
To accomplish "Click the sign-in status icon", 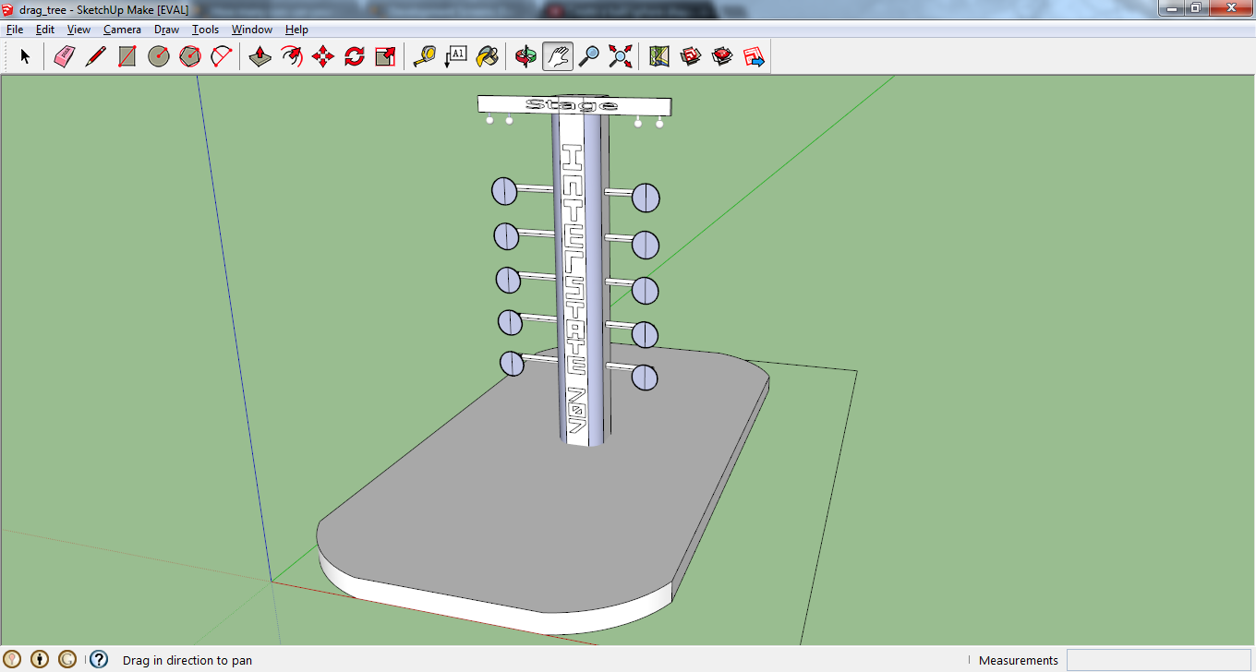I will click(x=67, y=659).
